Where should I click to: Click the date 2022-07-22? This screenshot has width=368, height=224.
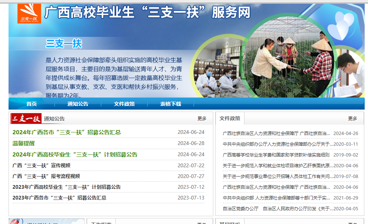(191, 166)
